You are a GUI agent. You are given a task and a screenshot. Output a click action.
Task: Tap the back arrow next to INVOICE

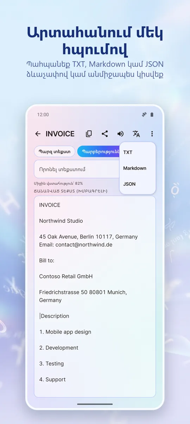point(38,134)
